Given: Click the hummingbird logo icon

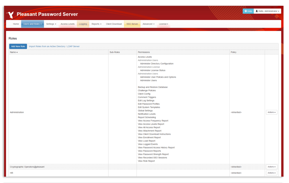Looking at the screenshot, I should point(10,15).
